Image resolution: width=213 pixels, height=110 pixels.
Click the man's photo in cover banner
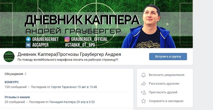149,27
